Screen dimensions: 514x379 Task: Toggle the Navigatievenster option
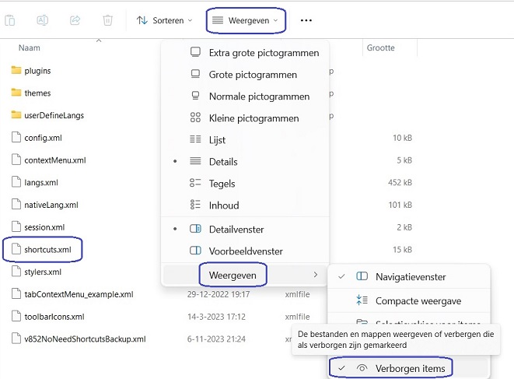[410, 277]
